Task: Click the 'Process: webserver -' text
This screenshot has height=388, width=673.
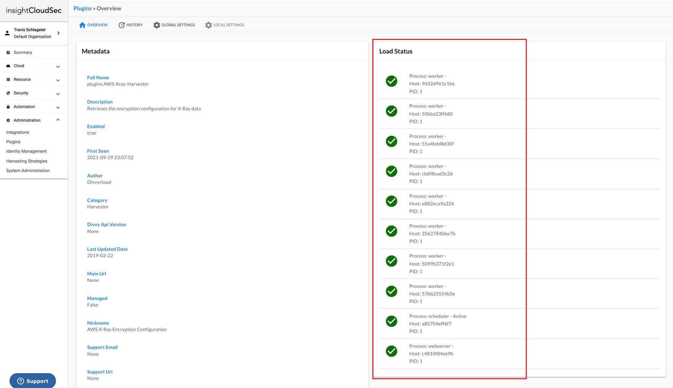Action: 431,346
